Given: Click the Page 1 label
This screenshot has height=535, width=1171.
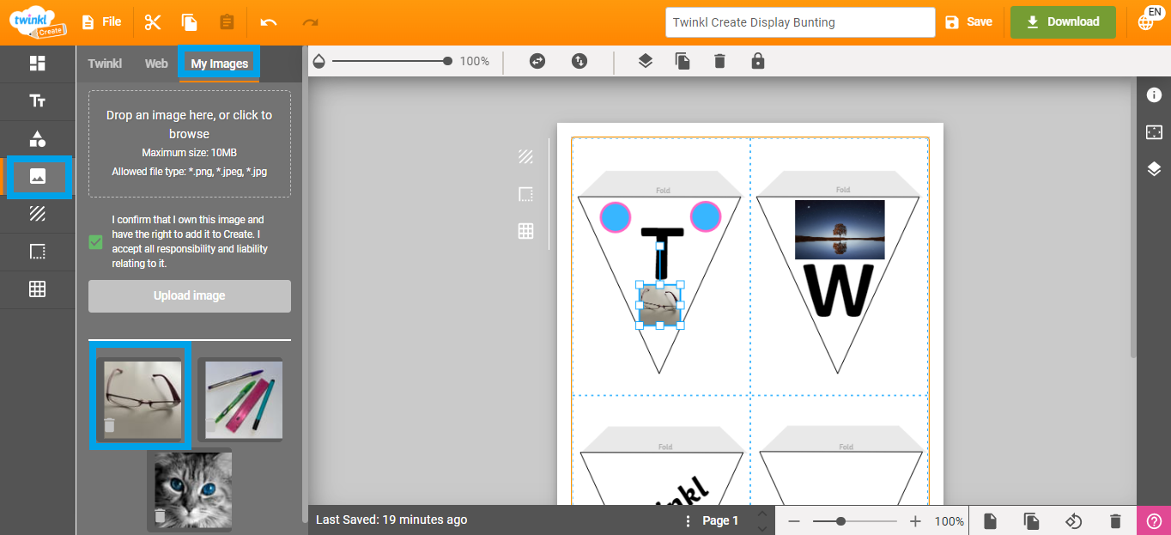Looking at the screenshot, I should coord(721,520).
